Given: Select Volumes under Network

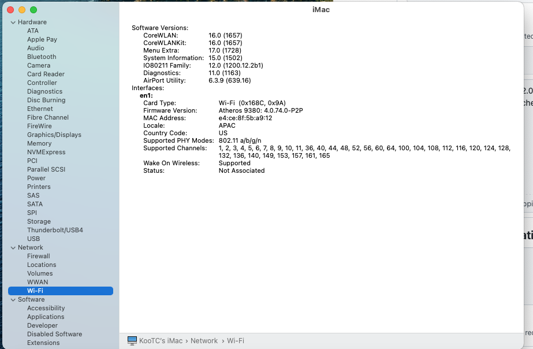Looking at the screenshot, I should (x=40, y=273).
